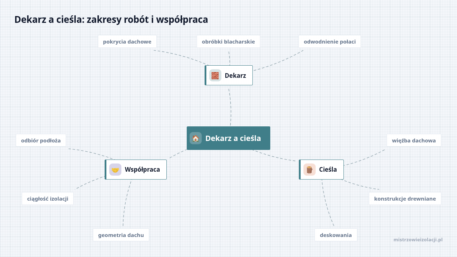Select the "odbiór podłoża" leaf node
This screenshot has height=257, width=457.
(41, 140)
